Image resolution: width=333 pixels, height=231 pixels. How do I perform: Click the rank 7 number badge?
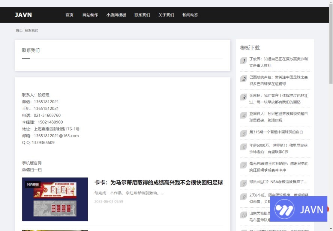tap(244, 165)
